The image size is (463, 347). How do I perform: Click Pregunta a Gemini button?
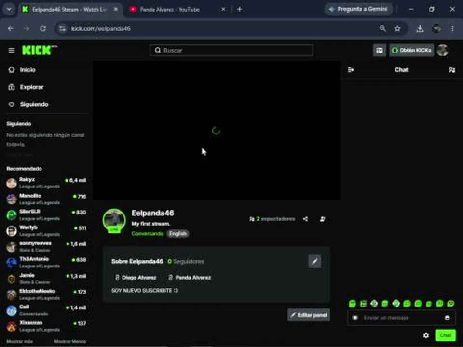[x=358, y=10]
